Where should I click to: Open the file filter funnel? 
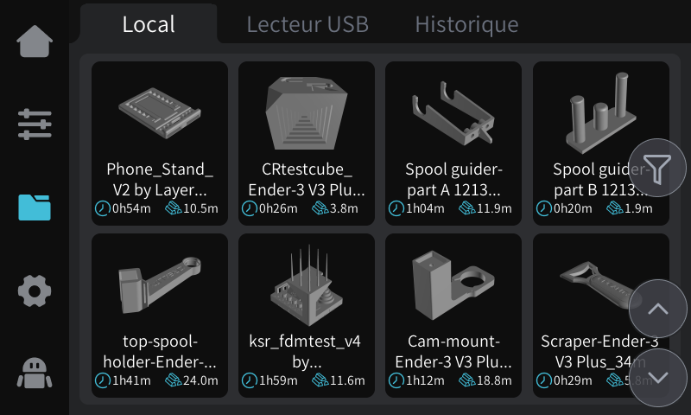pyautogui.click(x=657, y=168)
